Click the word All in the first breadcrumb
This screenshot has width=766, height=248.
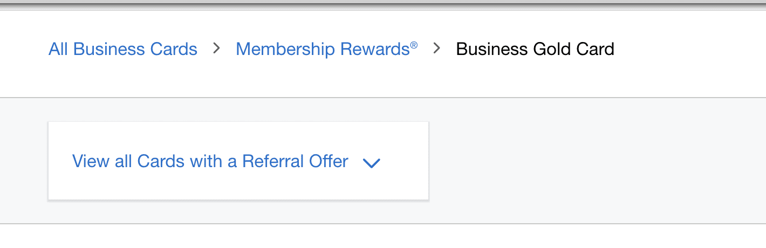(58, 49)
